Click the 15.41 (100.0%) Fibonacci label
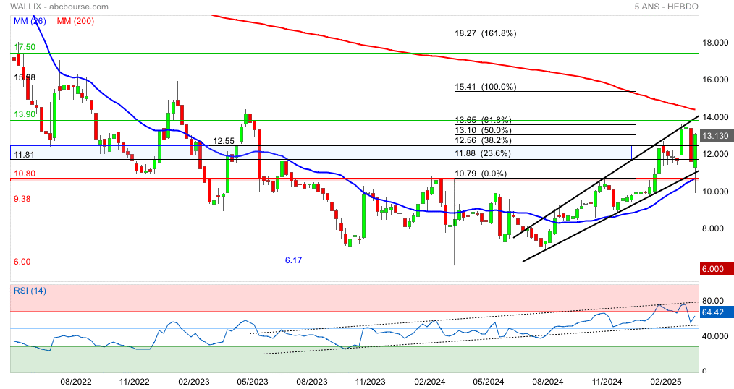The image size is (734, 389). click(x=486, y=87)
